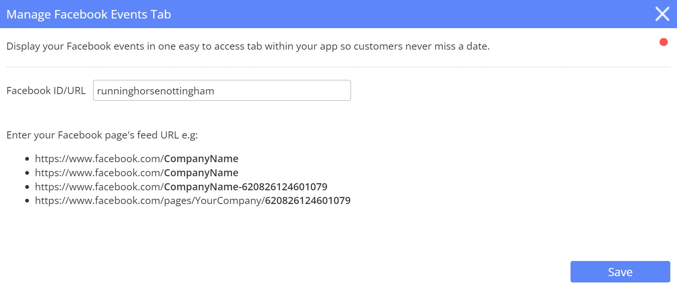Close the Manage Facebook Events Tab dialog
Viewport: 677px width, 288px height.
[662, 14]
